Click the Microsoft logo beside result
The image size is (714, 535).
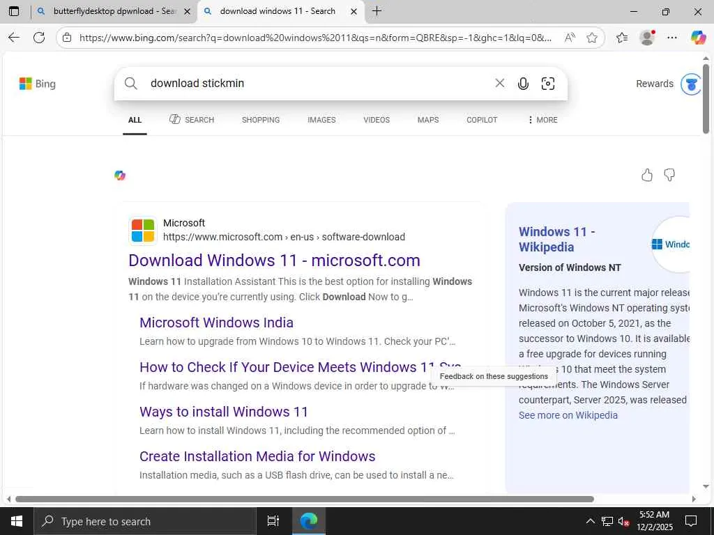[143, 230]
